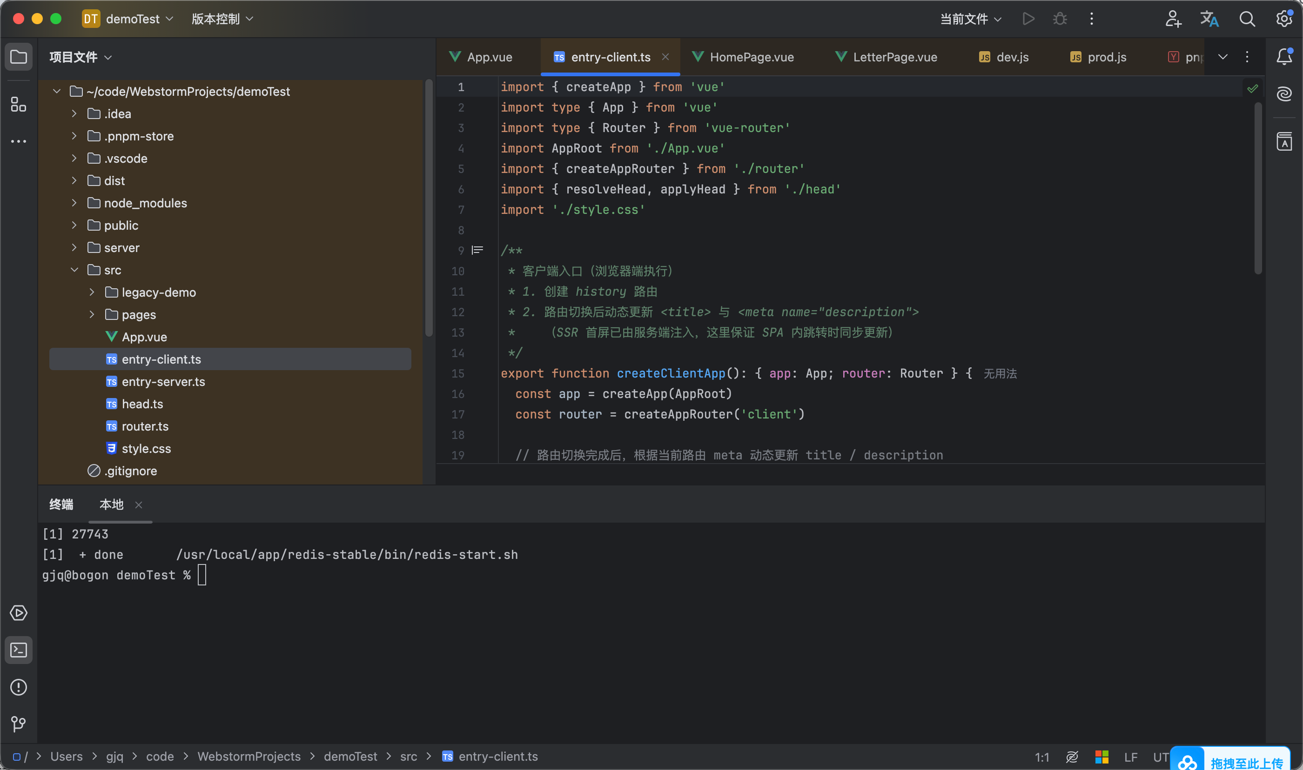Open the Problems tool window icon
1303x770 pixels.
click(19, 687)
